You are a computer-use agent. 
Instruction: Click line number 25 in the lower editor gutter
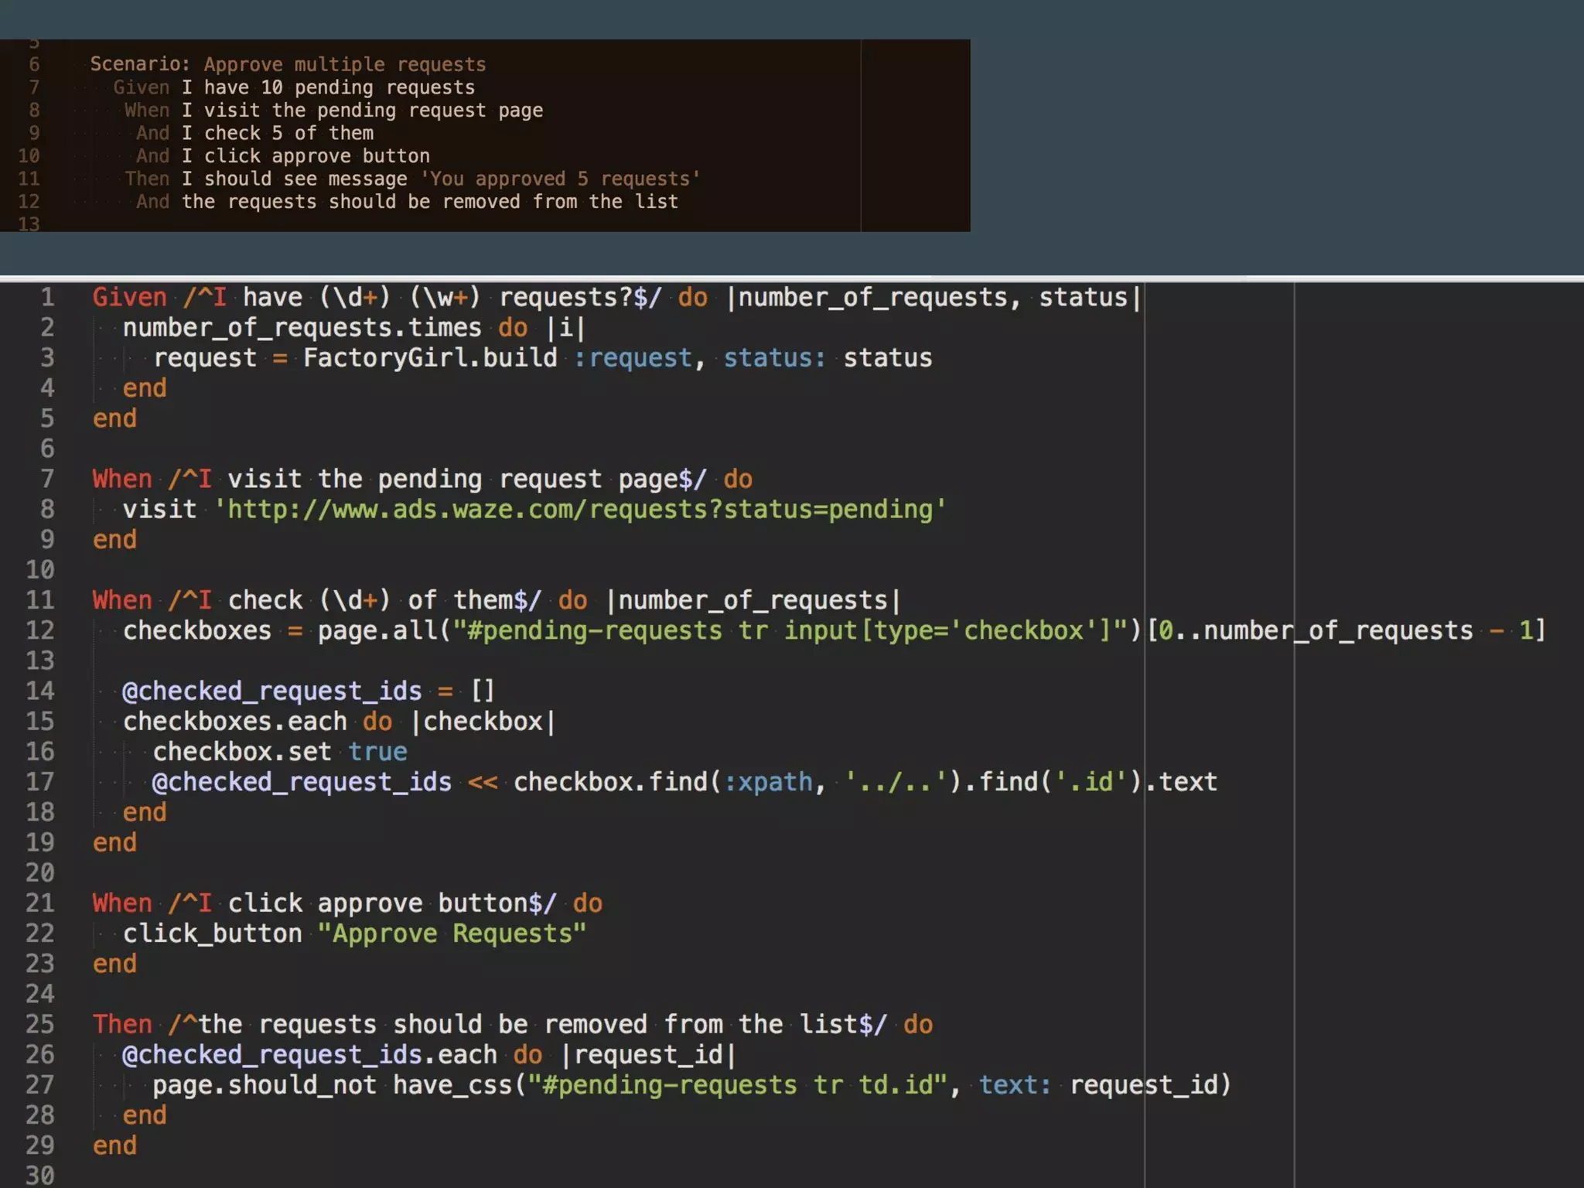(40, 1024)
